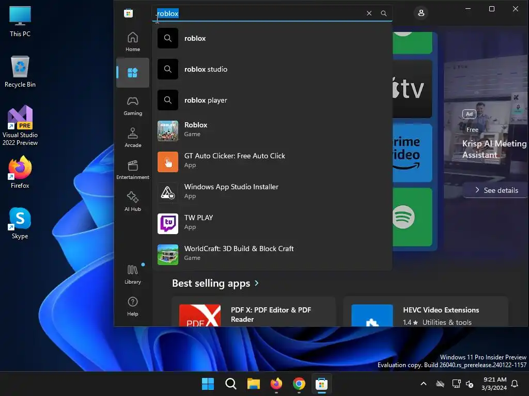Select the Firefox desktop shortcut
This screenshot has height=396, width=529.
coord(20,173)
